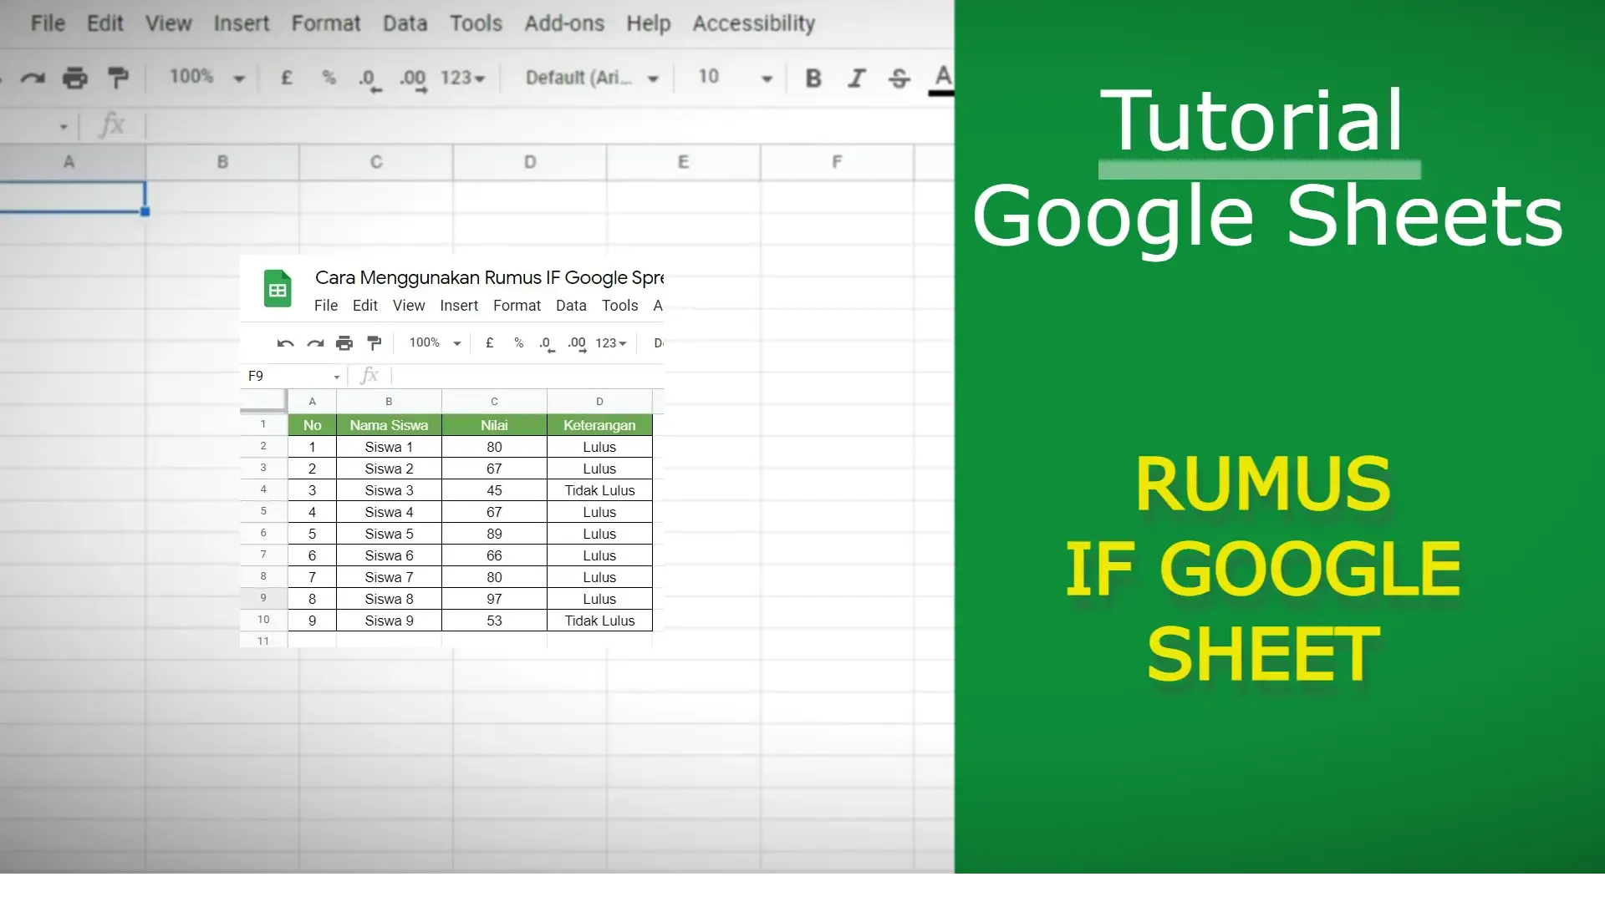The width and height of the screenshot is (1605, 902).
Task: Open text color picker in background toolbar
Action: 942,79
